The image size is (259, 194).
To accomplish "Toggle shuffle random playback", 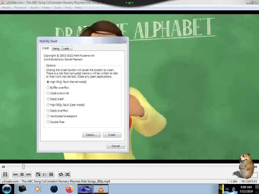I will click(67, 174).
